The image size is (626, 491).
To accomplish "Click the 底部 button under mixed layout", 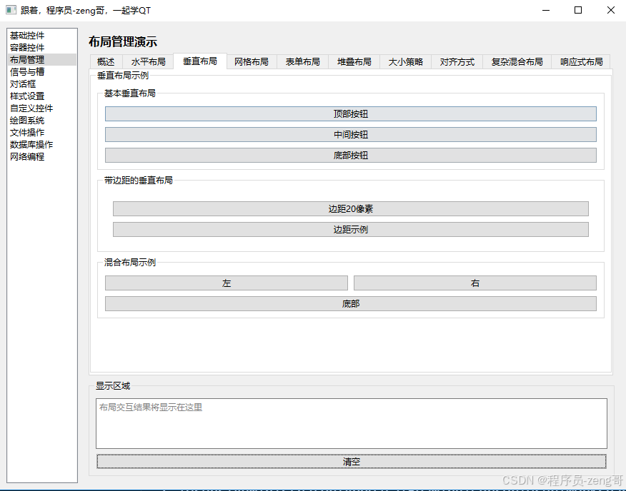I will click(x=350, y=303).
